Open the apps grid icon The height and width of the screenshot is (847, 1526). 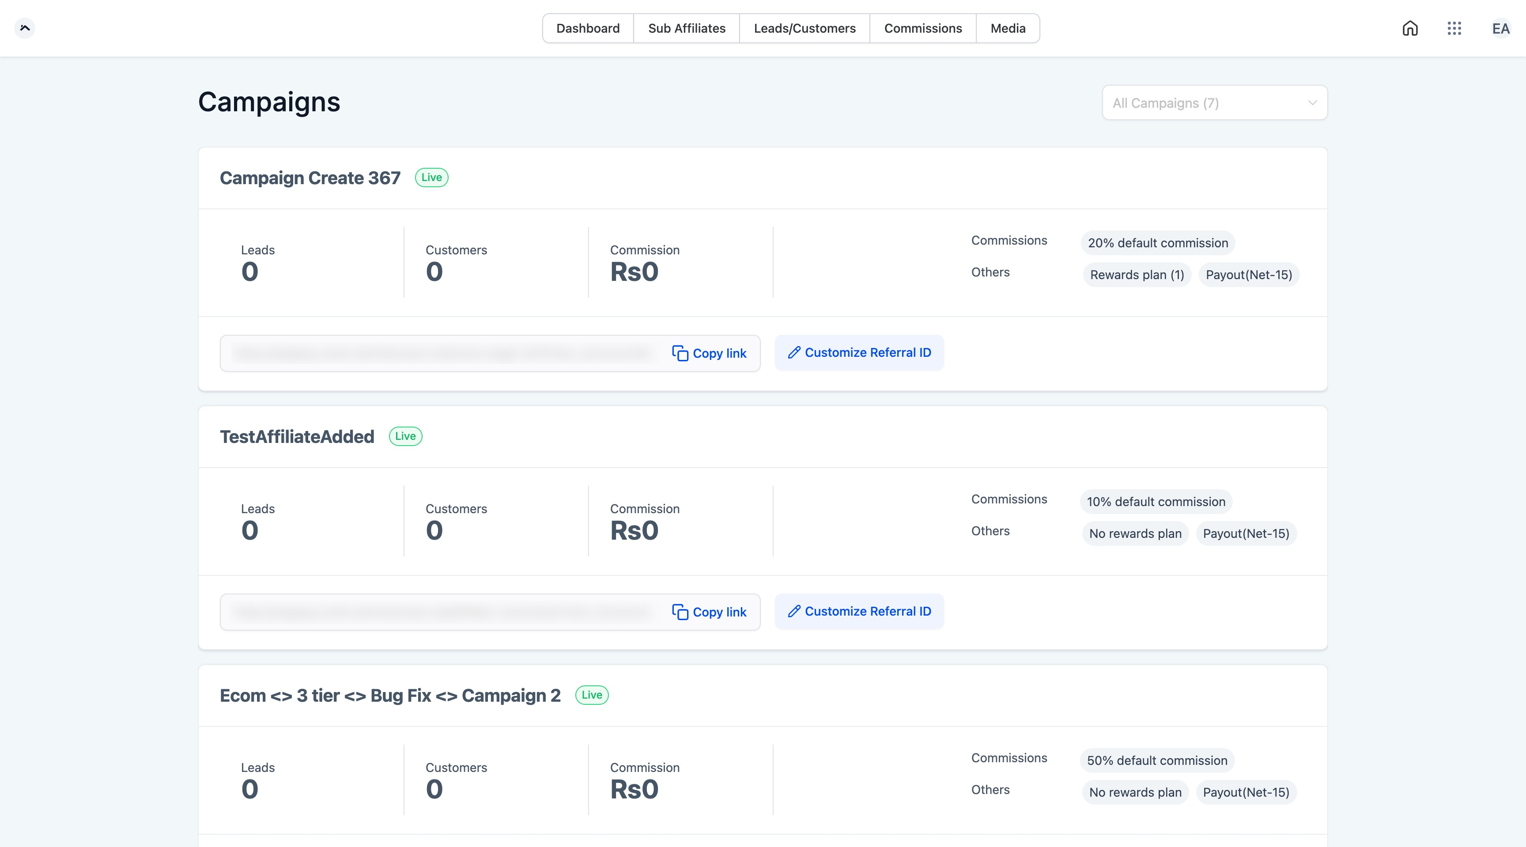pos(1454,28)
